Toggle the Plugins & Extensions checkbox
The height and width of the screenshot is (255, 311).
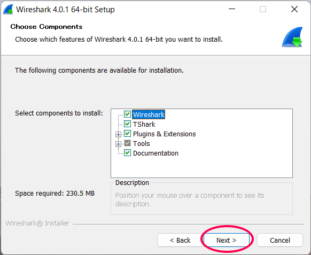(x=127, y=134)
